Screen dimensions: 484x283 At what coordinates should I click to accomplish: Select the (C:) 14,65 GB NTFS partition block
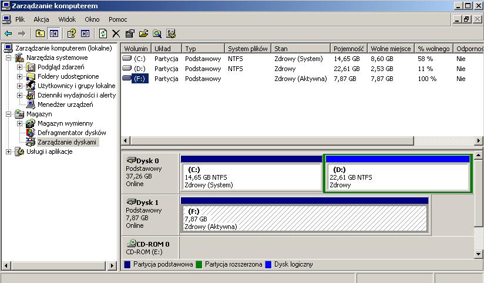(251, 173)
